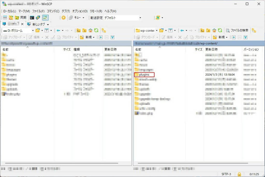This screenshot has width=265, height=177.
Task: Expand the D: ボリューム drive dropdown
Action: [33, 30]
